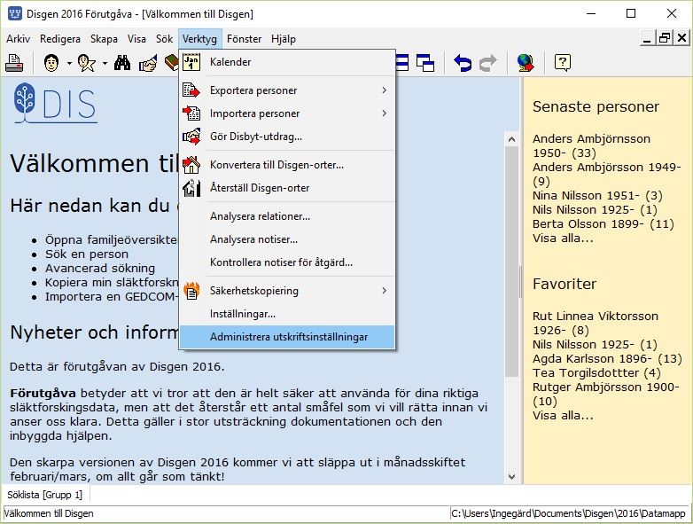Click the Kalender calendar menu icon
693x524 pixels.
(x=191, y=62)
